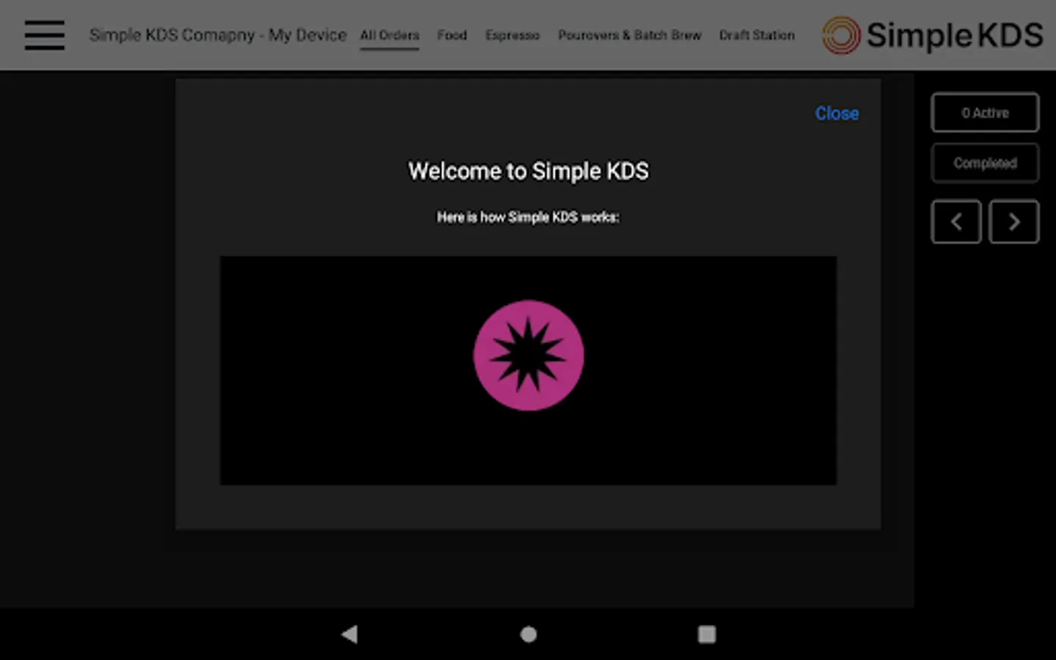1056x660 pixels.
Task: Click 'Here is how Simple KDS works:' text
Action: (x=528, y=217)
